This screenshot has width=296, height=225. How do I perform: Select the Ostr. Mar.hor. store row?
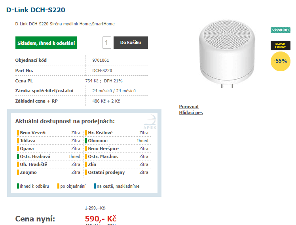[117, 156]
